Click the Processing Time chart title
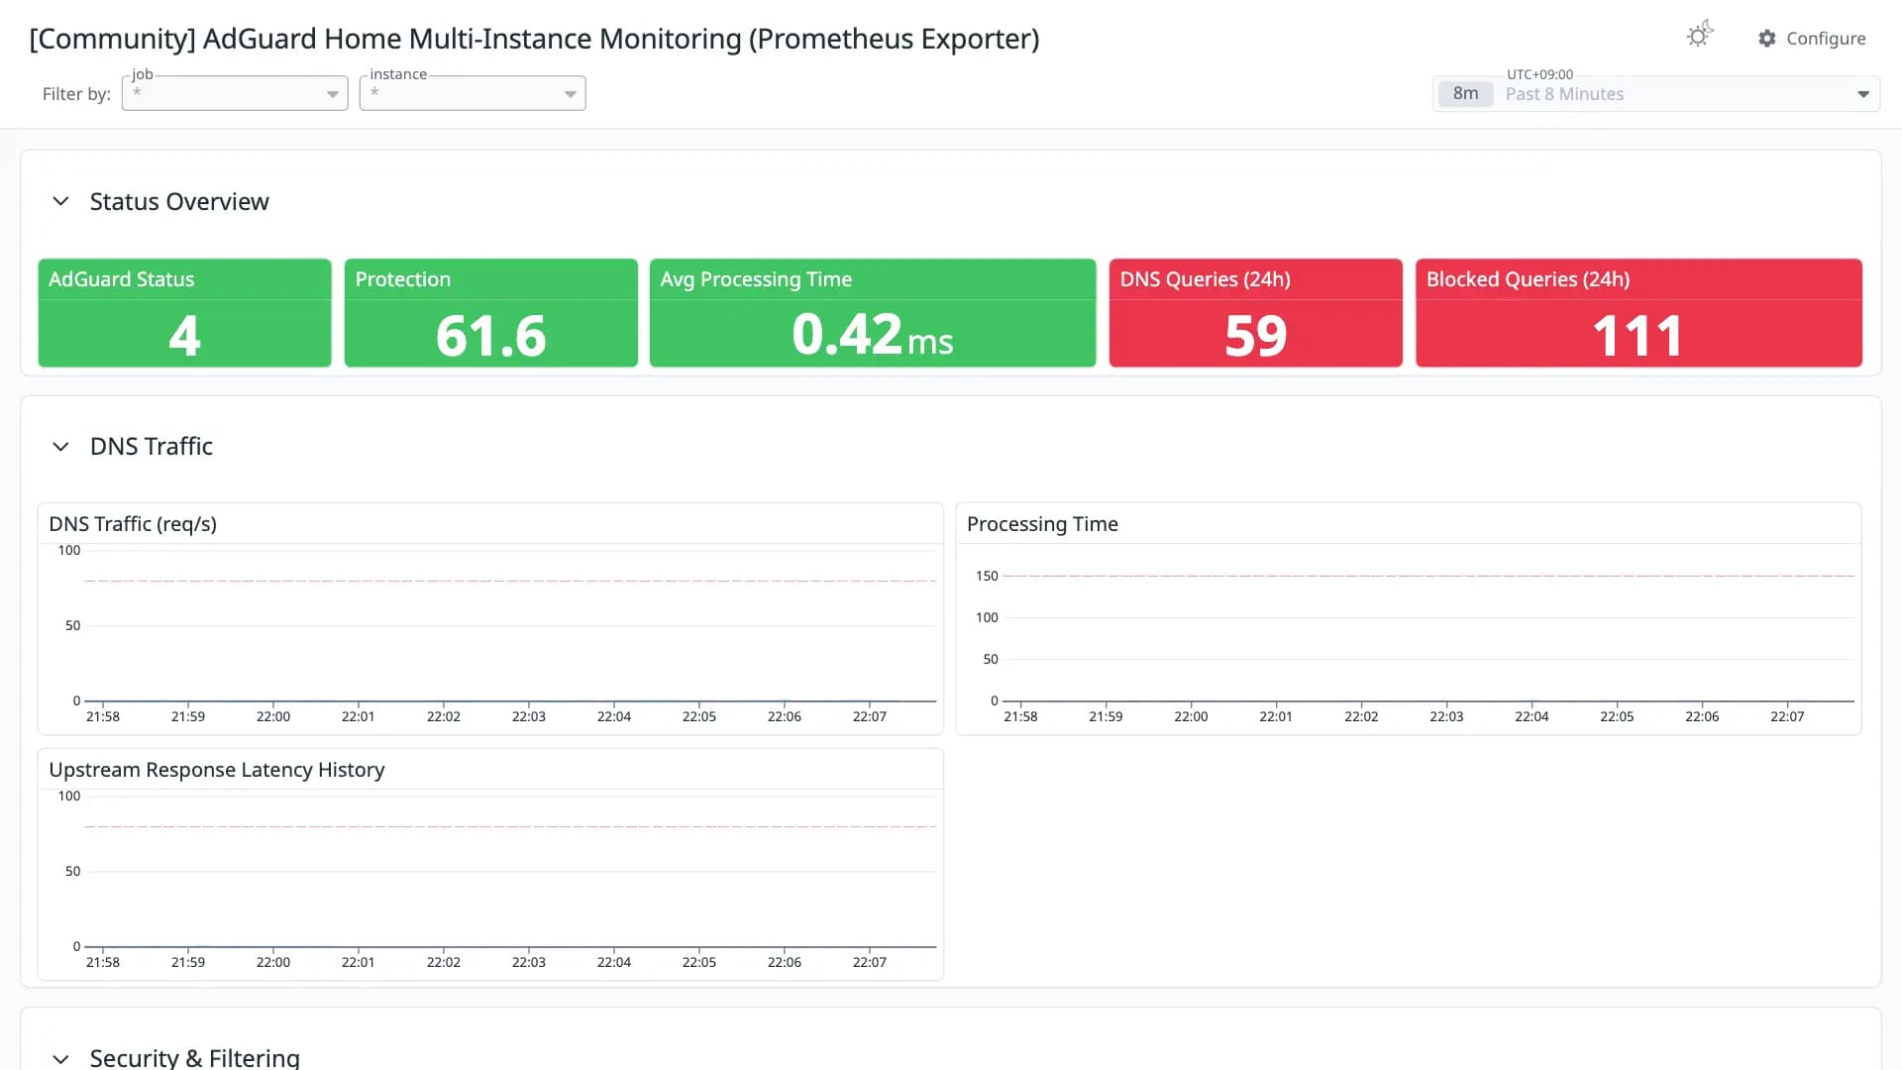Screen dimensions: 1902x1070 1042,524
